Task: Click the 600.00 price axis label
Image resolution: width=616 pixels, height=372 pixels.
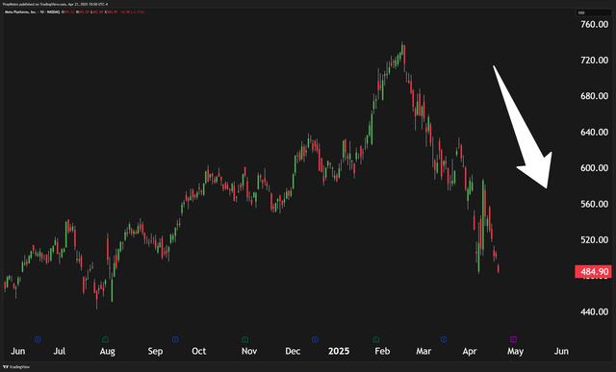Action: [594, 168]
